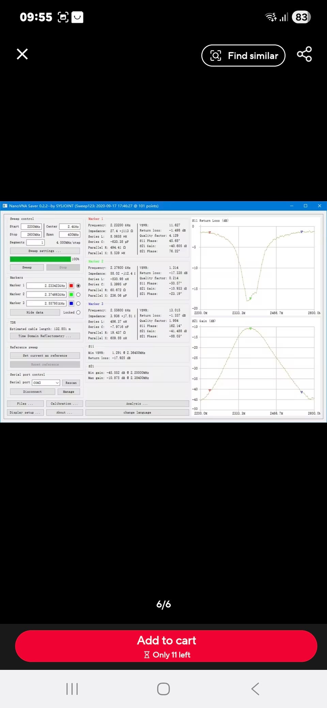Select the Marker 1 radio button

pyautogui.click(x=78, y=286)
